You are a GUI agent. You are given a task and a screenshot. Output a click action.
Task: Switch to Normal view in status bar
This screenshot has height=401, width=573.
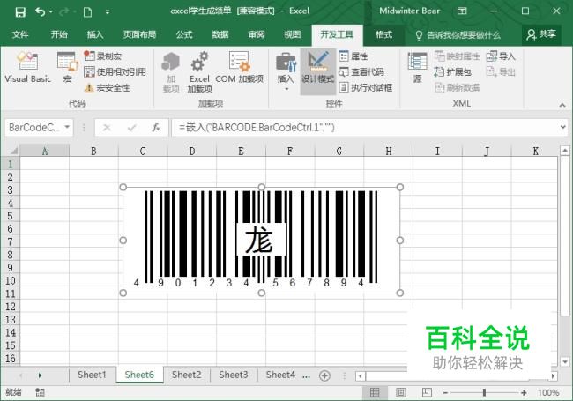click(375, 392)
